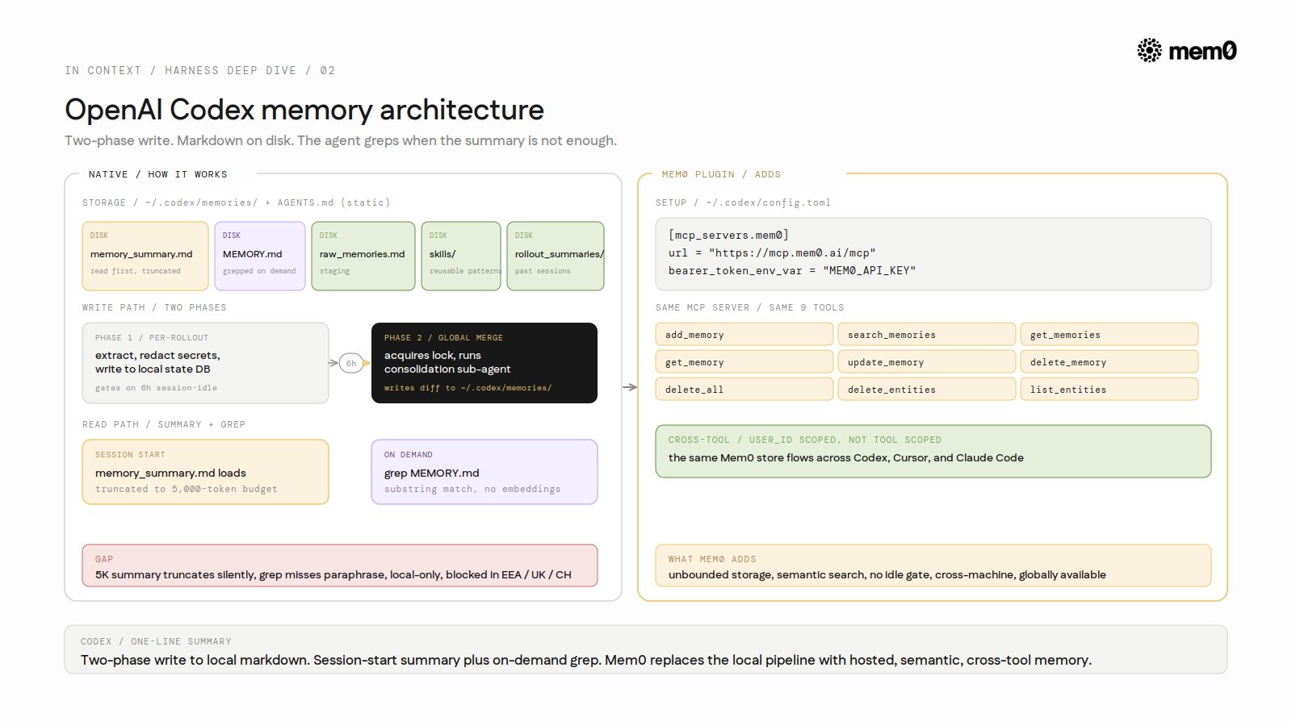Click the add_memory tool chip
The width and height of the screenshot is (1292, 726).
(745, 334)
